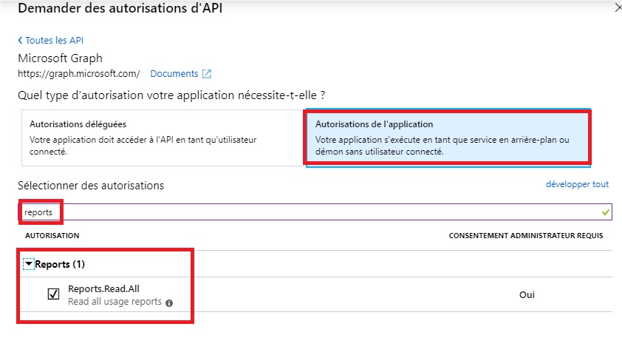
Task: Click the Reports.Read.All permission name
Action: 103,288
